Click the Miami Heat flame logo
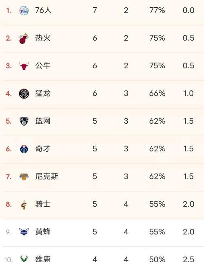 (24, 38)
